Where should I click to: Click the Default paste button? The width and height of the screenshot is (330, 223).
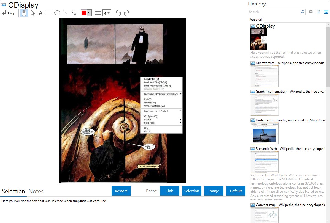click(236, 191)
